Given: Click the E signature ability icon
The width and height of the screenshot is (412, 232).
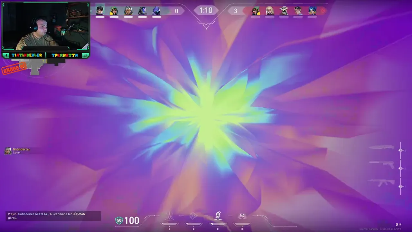Looking at the screenshot, I should (218, 215).
